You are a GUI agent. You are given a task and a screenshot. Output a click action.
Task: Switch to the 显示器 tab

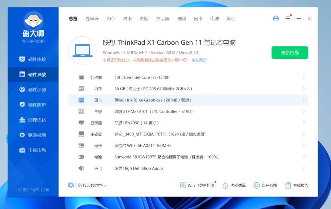point(163,19)
